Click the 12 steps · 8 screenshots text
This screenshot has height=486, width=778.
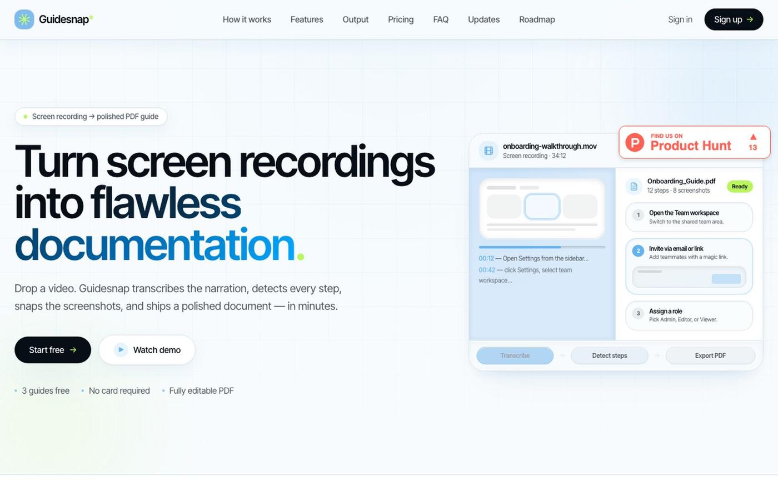679,191
